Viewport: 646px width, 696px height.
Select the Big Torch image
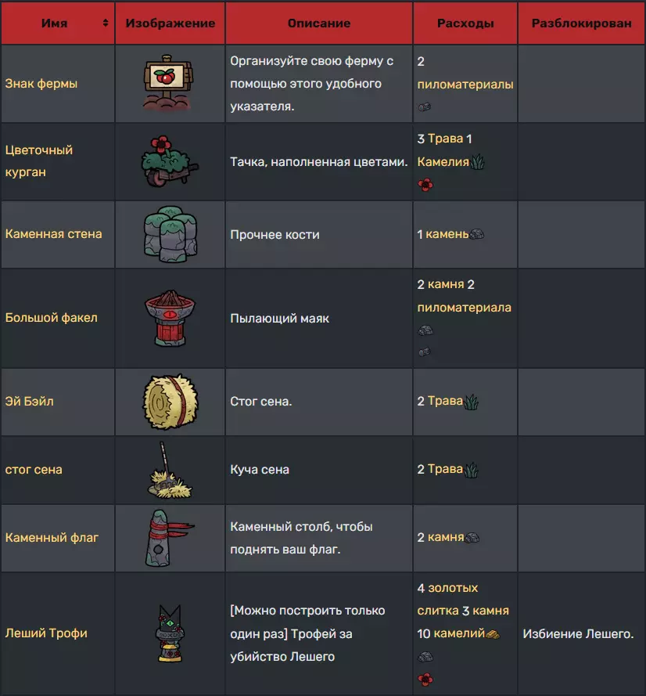click(x=170, y=318)
